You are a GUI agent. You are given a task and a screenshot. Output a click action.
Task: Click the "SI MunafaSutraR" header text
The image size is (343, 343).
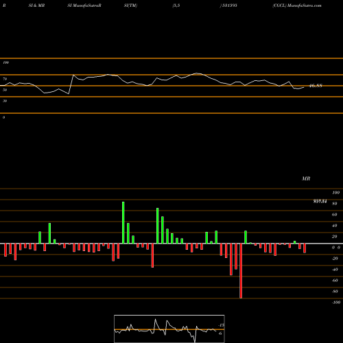(84, 5)
